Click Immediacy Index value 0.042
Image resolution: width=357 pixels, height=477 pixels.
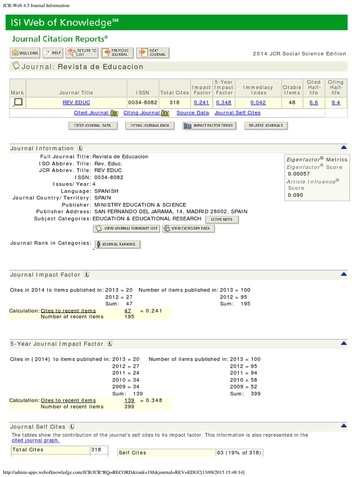(258, 103)
